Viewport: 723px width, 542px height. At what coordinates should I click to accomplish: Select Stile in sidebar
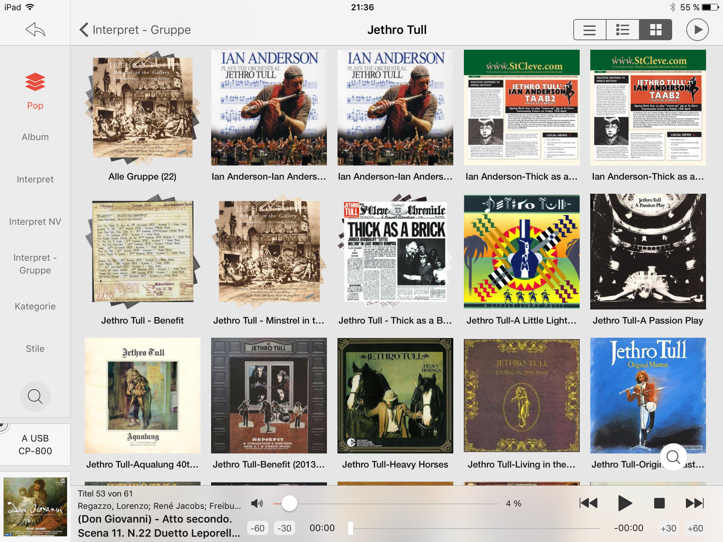coord(35,349)
